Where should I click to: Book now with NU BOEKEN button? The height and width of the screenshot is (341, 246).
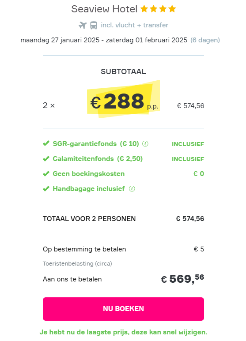coord(123,309)
